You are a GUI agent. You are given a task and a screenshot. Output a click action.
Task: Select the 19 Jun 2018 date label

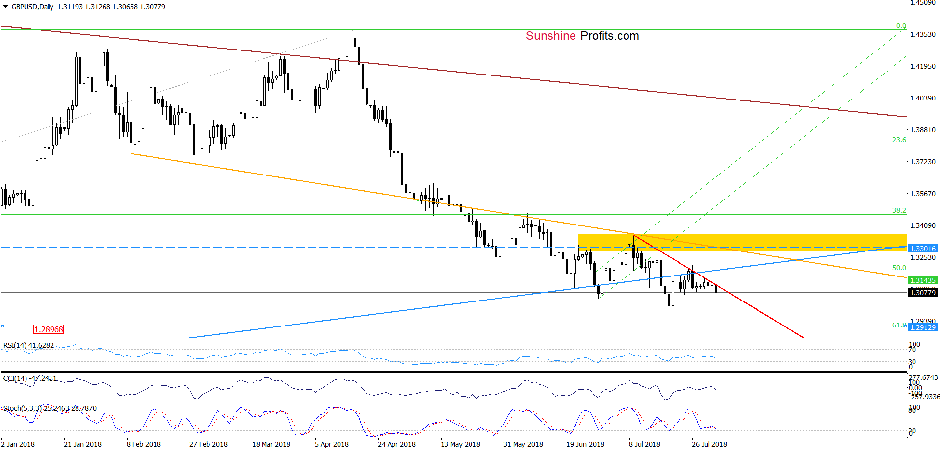tap(585, 444)
